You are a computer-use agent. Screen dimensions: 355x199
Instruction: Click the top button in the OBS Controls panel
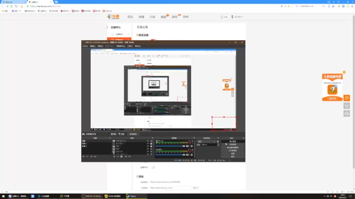(x=233, y=142)
